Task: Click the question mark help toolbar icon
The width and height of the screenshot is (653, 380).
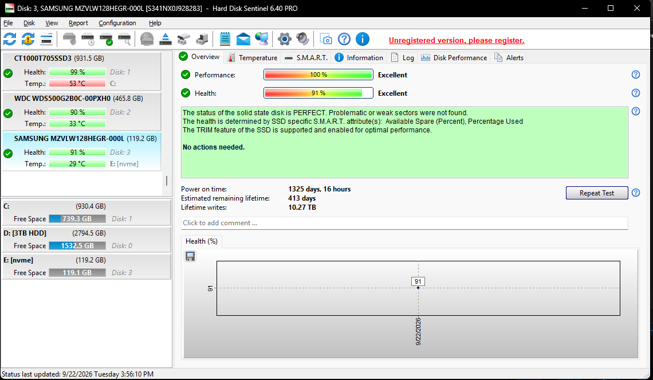Action: coord(344,39)
